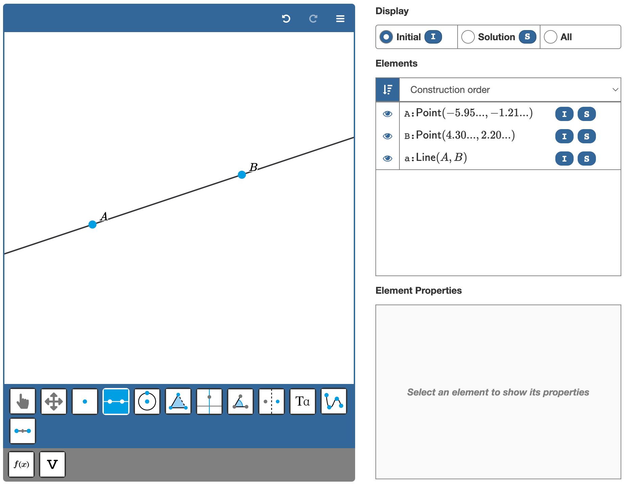Pick the polygon triangle tool
625x484 pixels.
click(178, 401)
